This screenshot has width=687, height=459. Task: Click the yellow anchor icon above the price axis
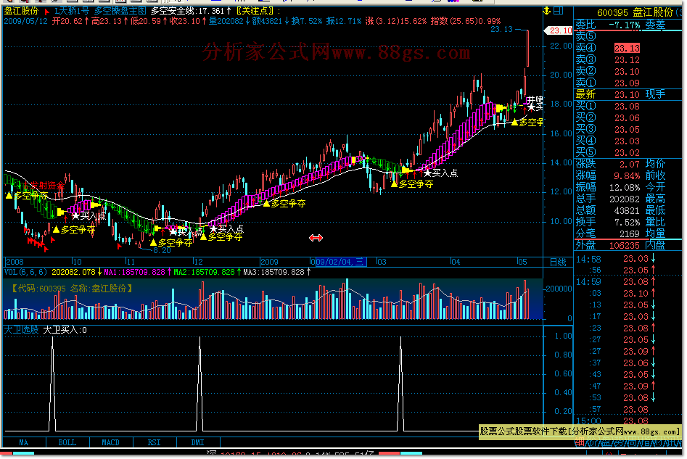click(x=546, y=11)
